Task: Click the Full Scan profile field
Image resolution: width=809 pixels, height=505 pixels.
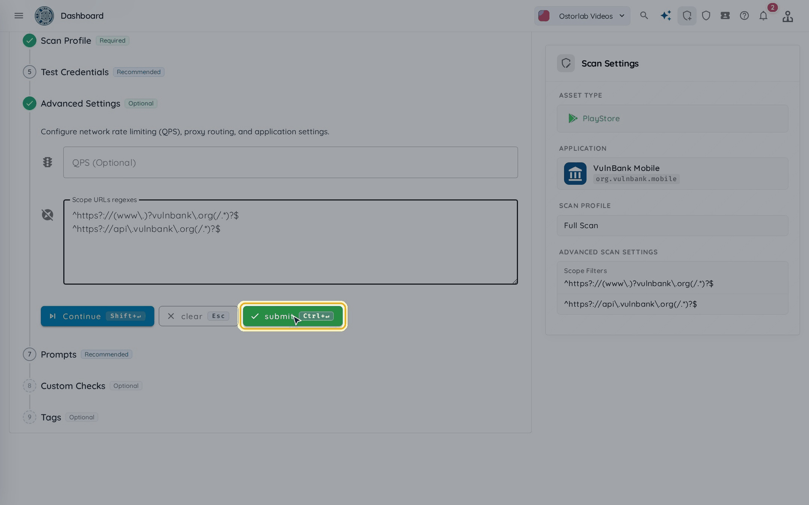Action: [672, 226]
